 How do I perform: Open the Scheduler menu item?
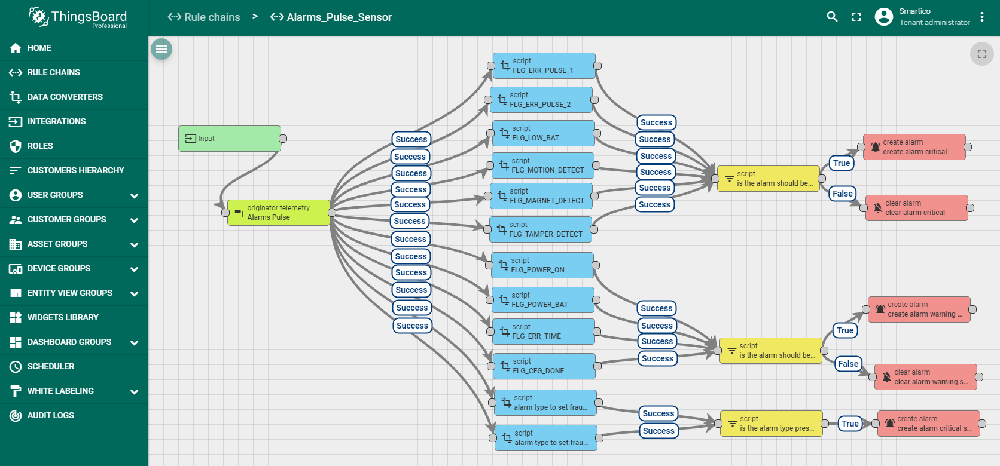(x=51, y=366)
